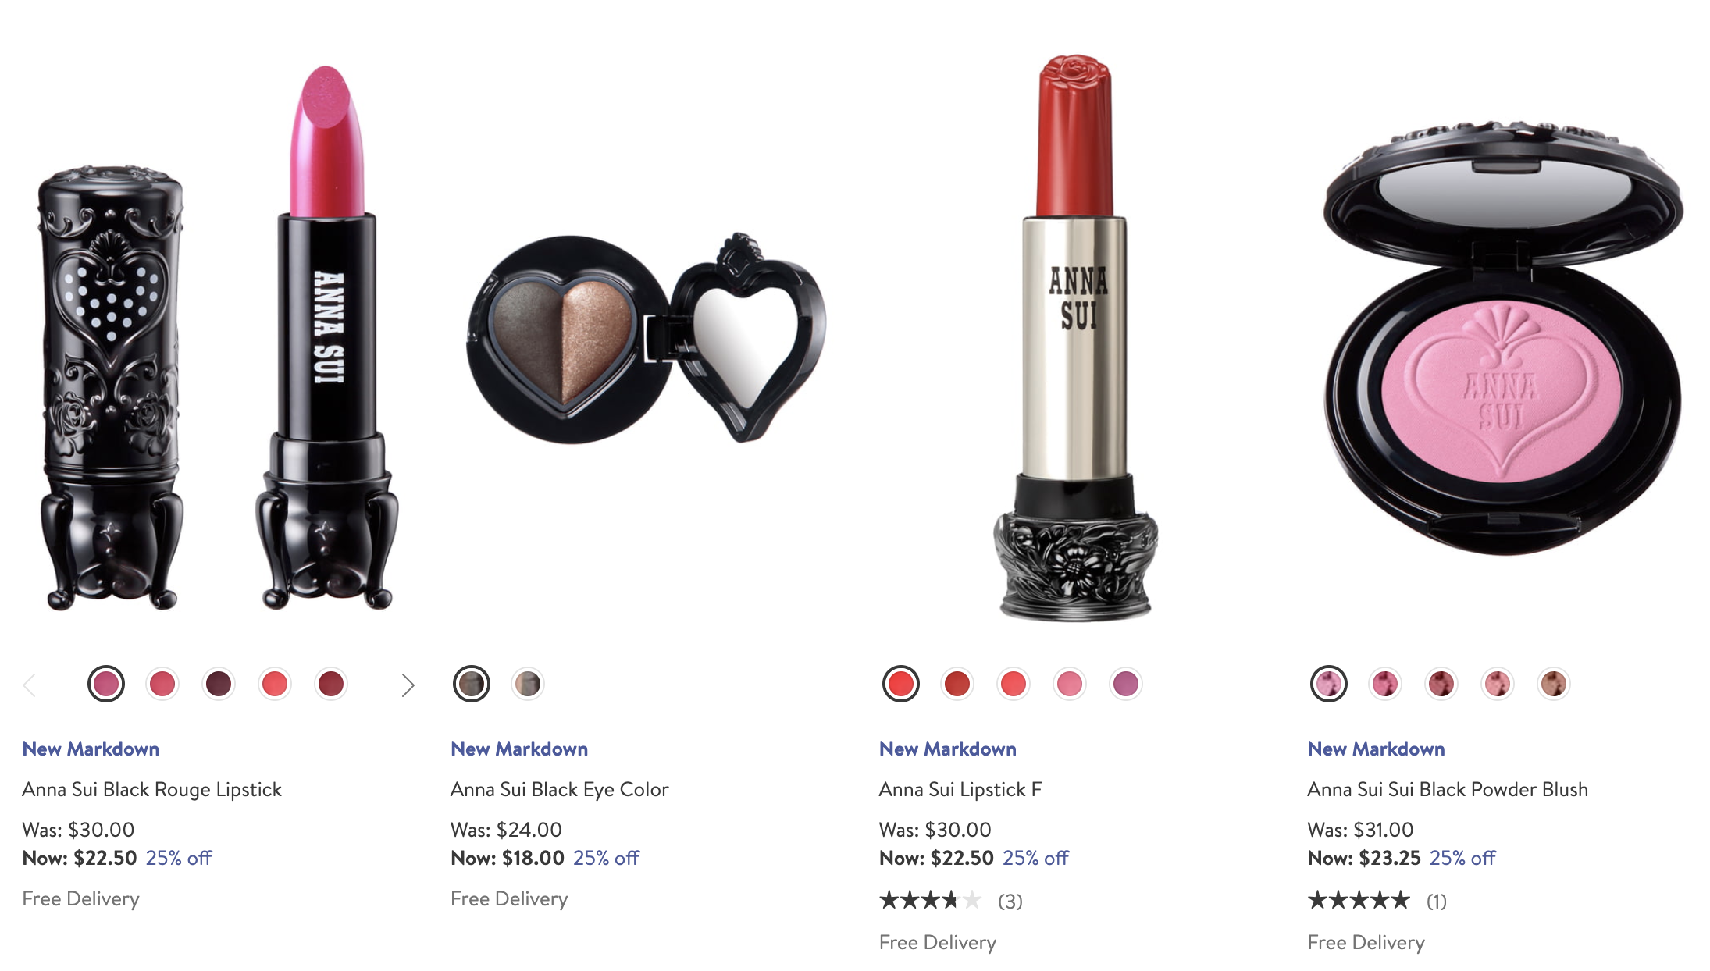Screen dimensions: 1710x971
Task: Select coral Black Rouge Lipstick swatch
Action: click(x=275, y=685)
